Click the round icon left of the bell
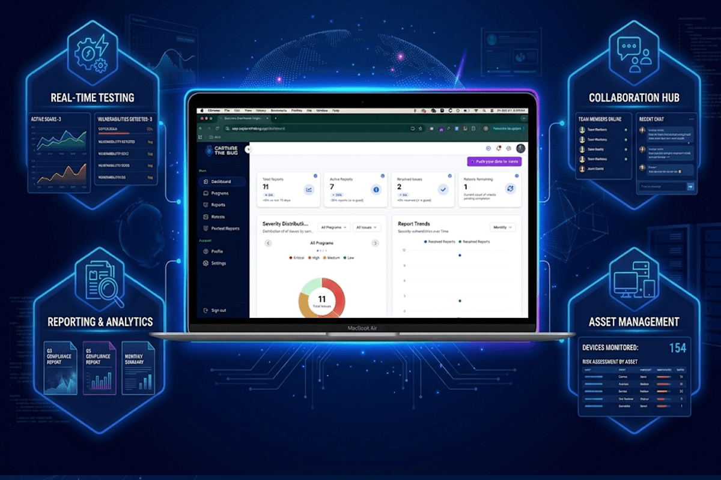This screenshot has width=721, height=480. click(x=488, y=148)
